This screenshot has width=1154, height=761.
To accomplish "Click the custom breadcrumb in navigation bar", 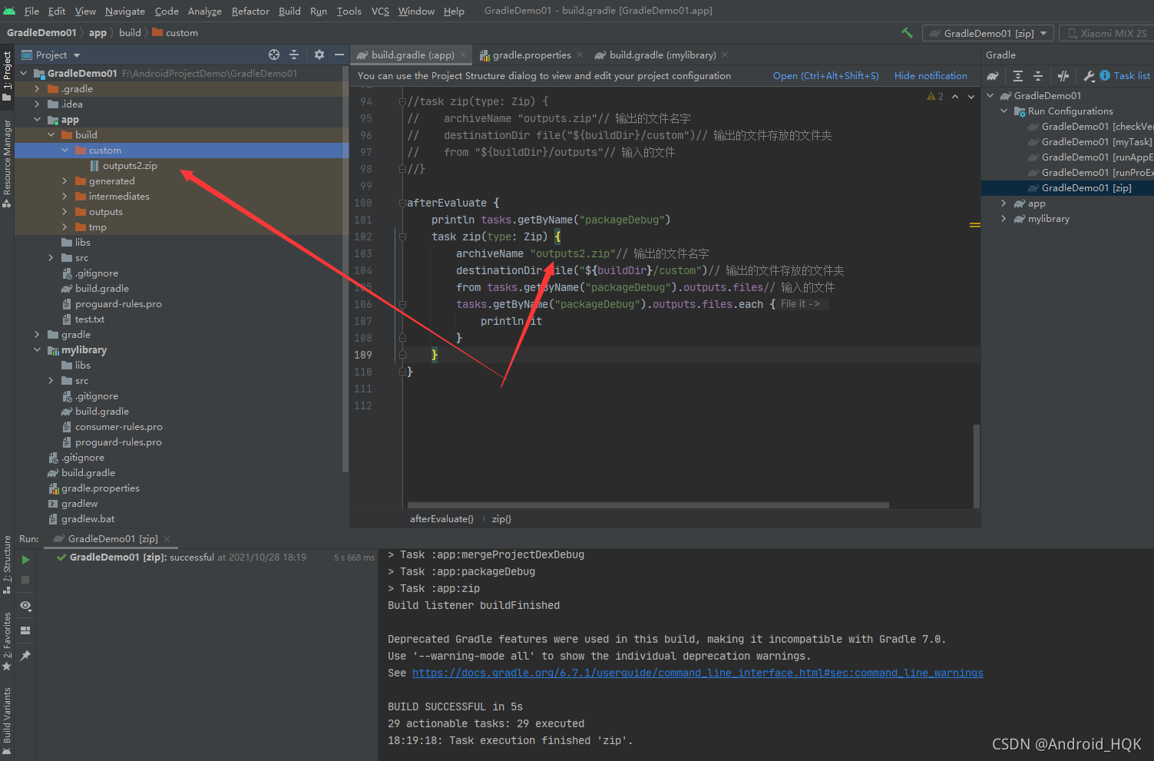I will point(175,33).
